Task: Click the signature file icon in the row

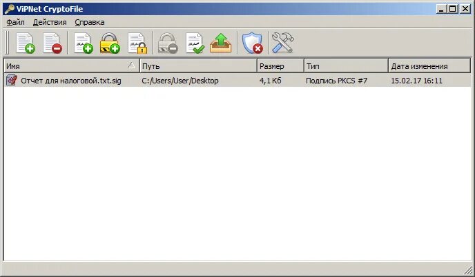Action: point(12,81)
